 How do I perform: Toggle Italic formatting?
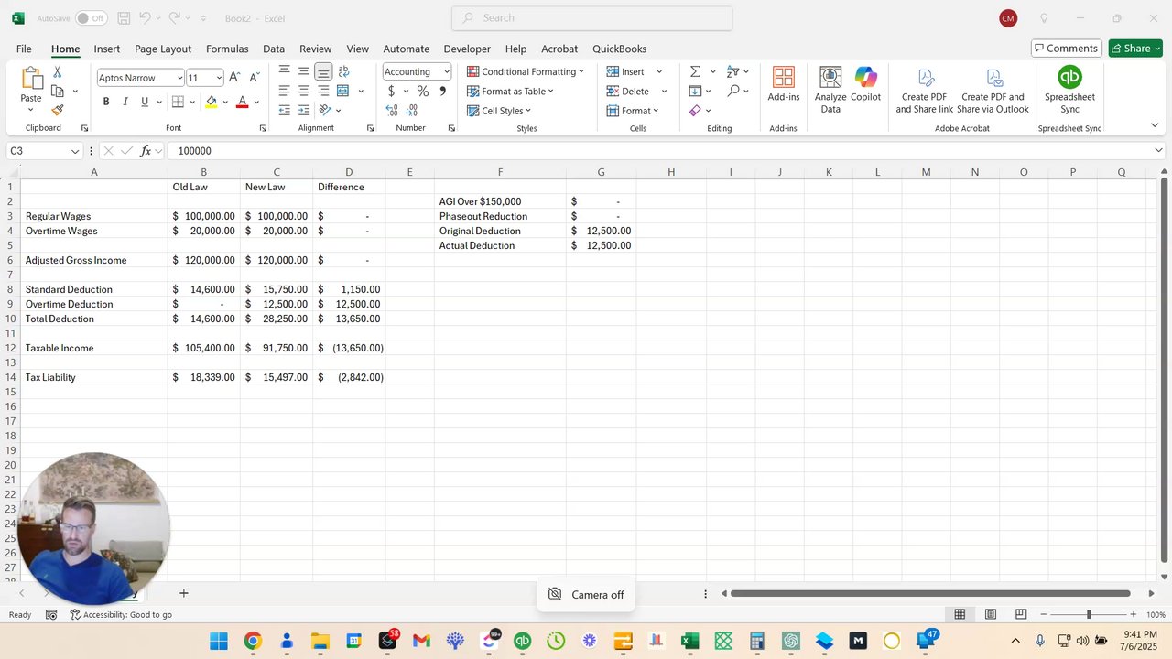pyautogui.click(x=125, y=102)
